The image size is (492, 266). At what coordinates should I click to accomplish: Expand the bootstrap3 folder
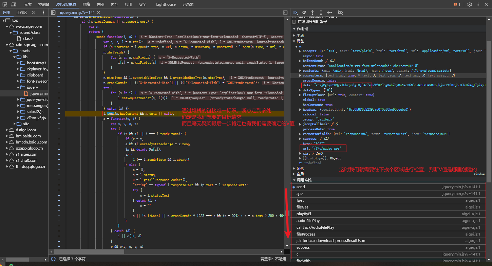tap(19, 63)
